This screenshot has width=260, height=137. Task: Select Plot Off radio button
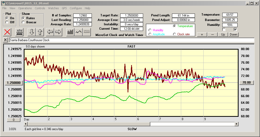(7, 22)
